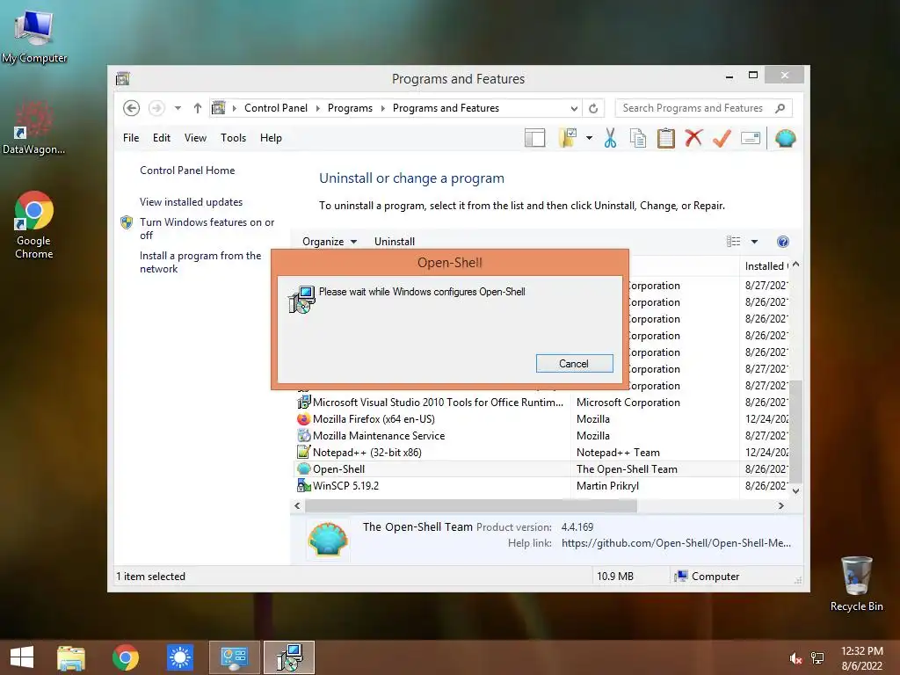This screenshot has height=675, width=900.
Task: Select the DataWagon desktop shortcut
Action: (x=33, y=128)
